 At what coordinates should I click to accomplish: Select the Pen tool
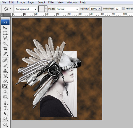[x=5, y=103]
